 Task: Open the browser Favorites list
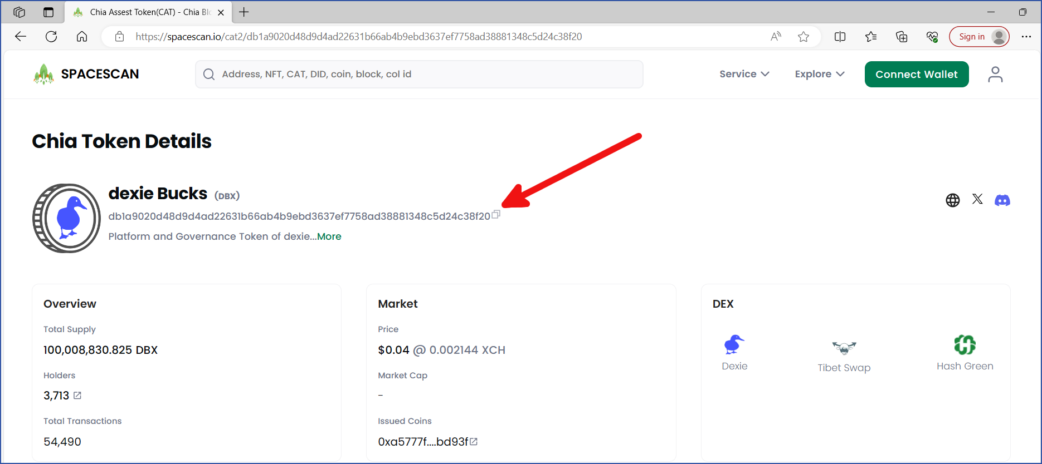click(x=871, y=37)
